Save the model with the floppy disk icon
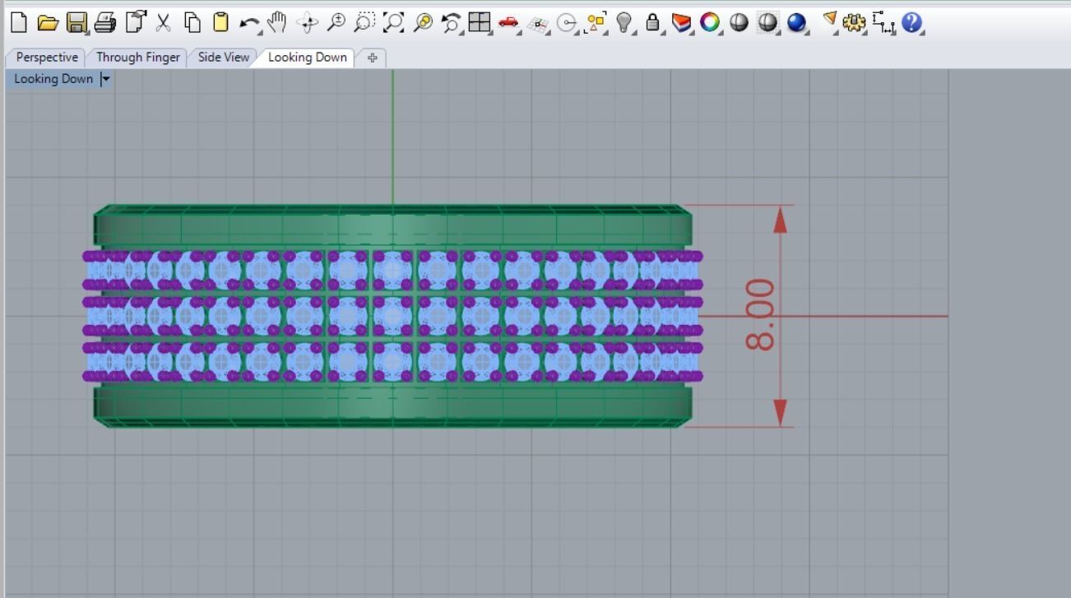1071x598 pixels. tap(76, 23)
